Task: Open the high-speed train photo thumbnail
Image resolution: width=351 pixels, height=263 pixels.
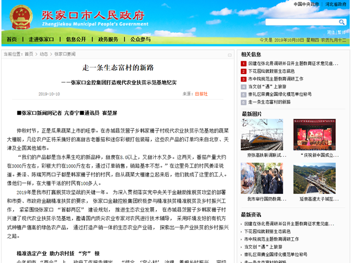Action: (262, 135)
